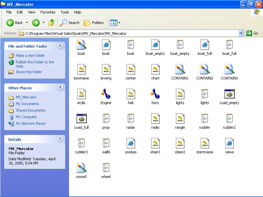Open the Tools menu
Screen dimensions: 263x197
coord(65,12)
